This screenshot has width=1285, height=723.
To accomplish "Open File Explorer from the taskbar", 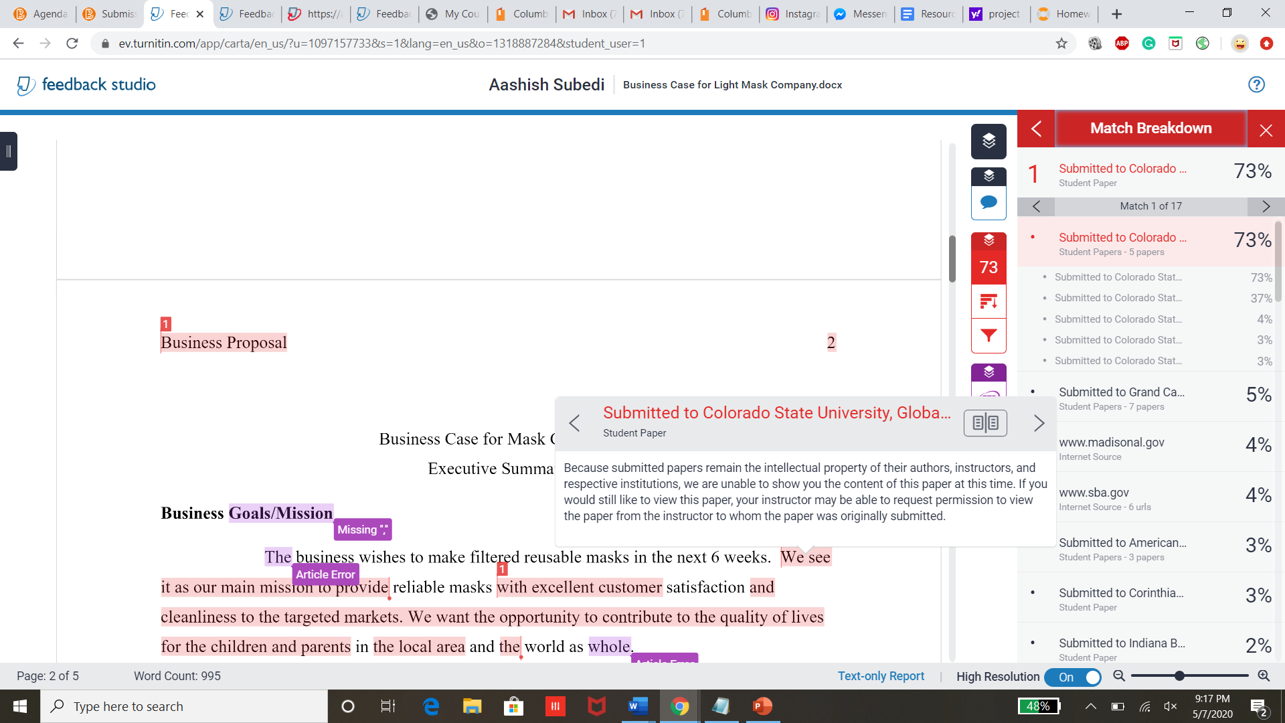I will coord(472,706).
